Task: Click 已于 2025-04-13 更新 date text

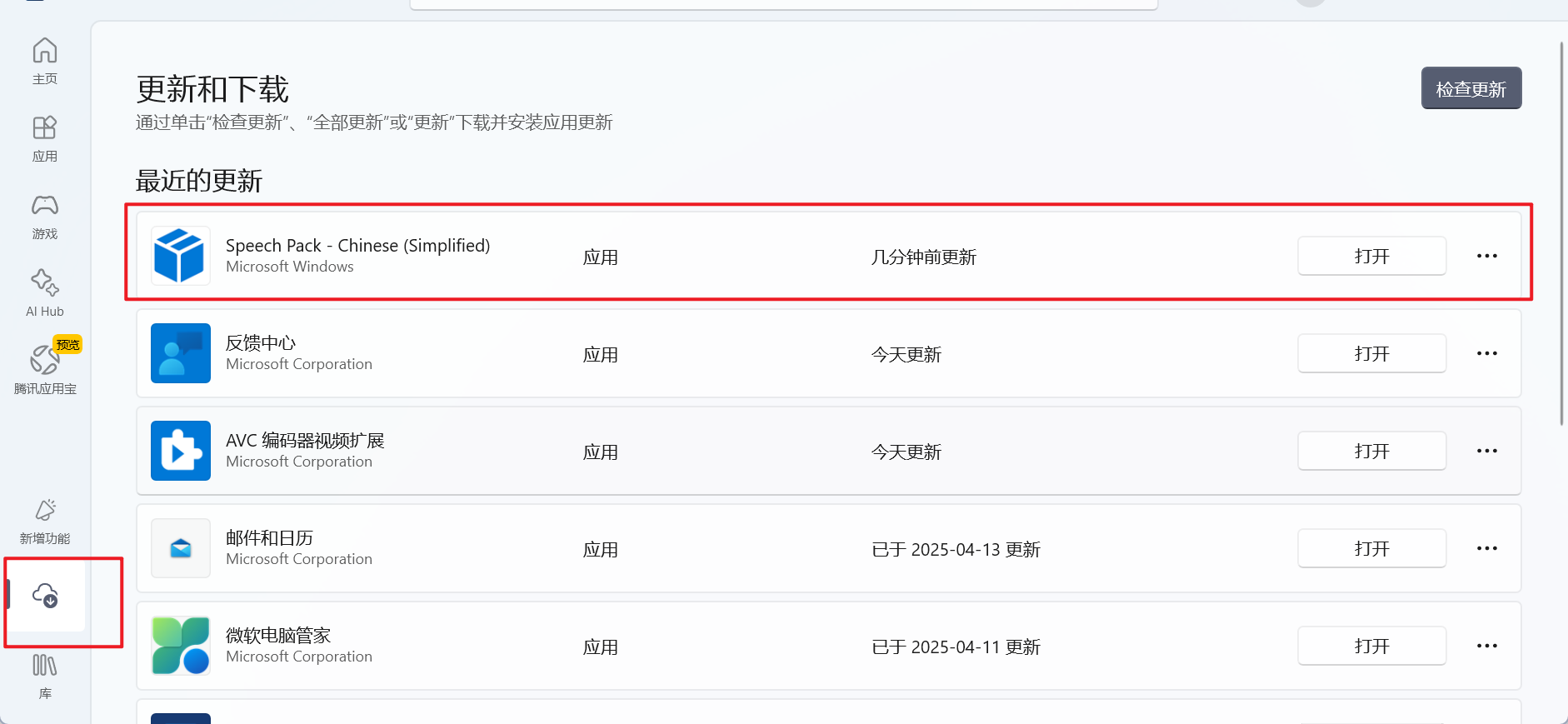Action: (956, 549)
